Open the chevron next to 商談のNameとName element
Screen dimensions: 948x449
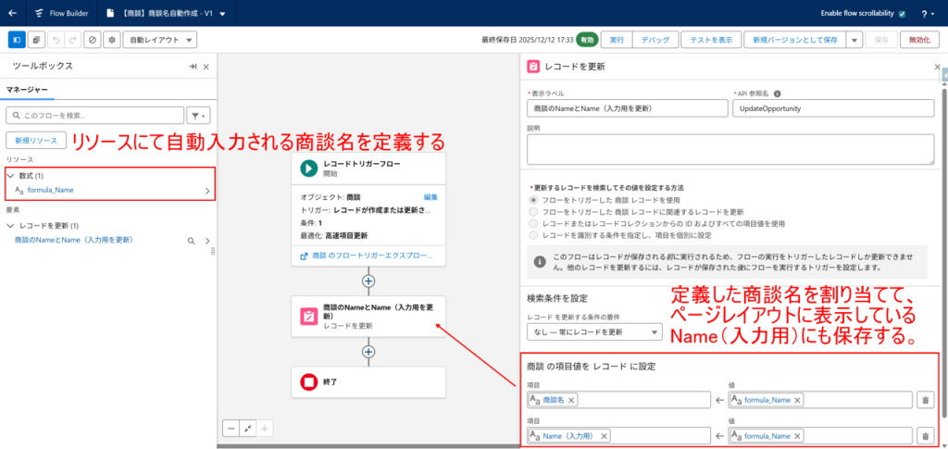[207, 241]
